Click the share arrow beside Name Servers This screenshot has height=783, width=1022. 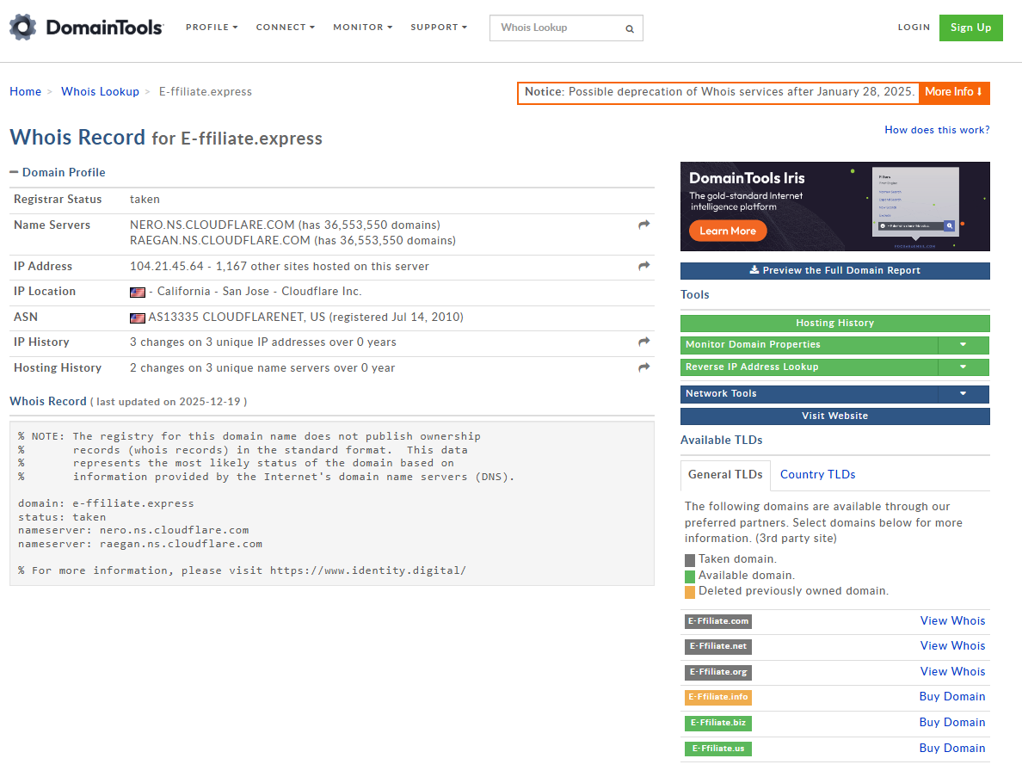coord(643,225)
